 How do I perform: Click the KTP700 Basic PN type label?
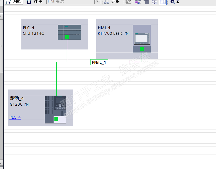113,33
